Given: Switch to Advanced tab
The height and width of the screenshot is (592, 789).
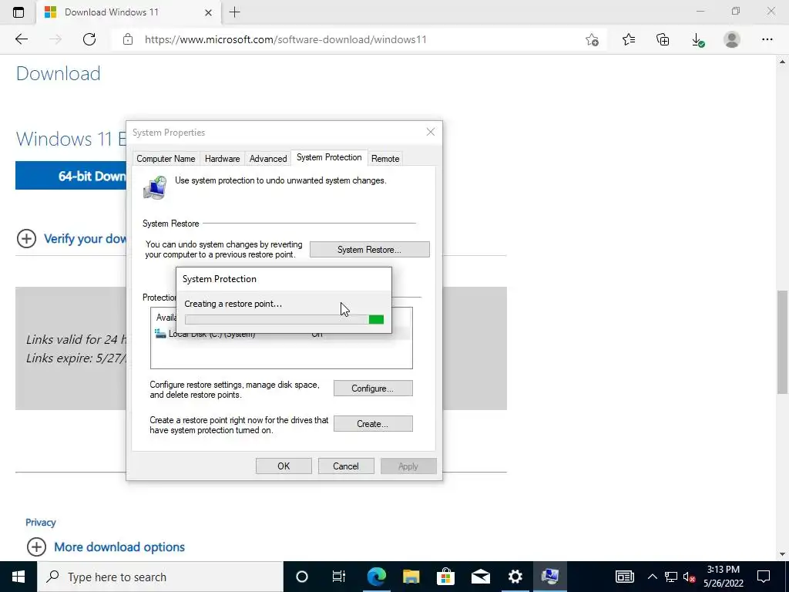Looking at the screenshot, I should tap(268, 159).
